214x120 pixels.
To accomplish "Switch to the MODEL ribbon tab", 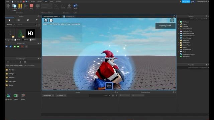I will click(x=39, y=1).
